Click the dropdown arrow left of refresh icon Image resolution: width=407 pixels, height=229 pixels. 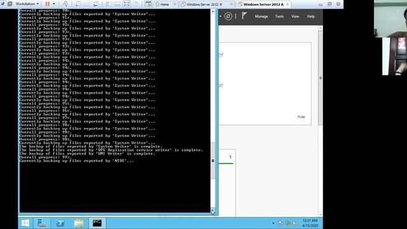[x=220, y=17]
